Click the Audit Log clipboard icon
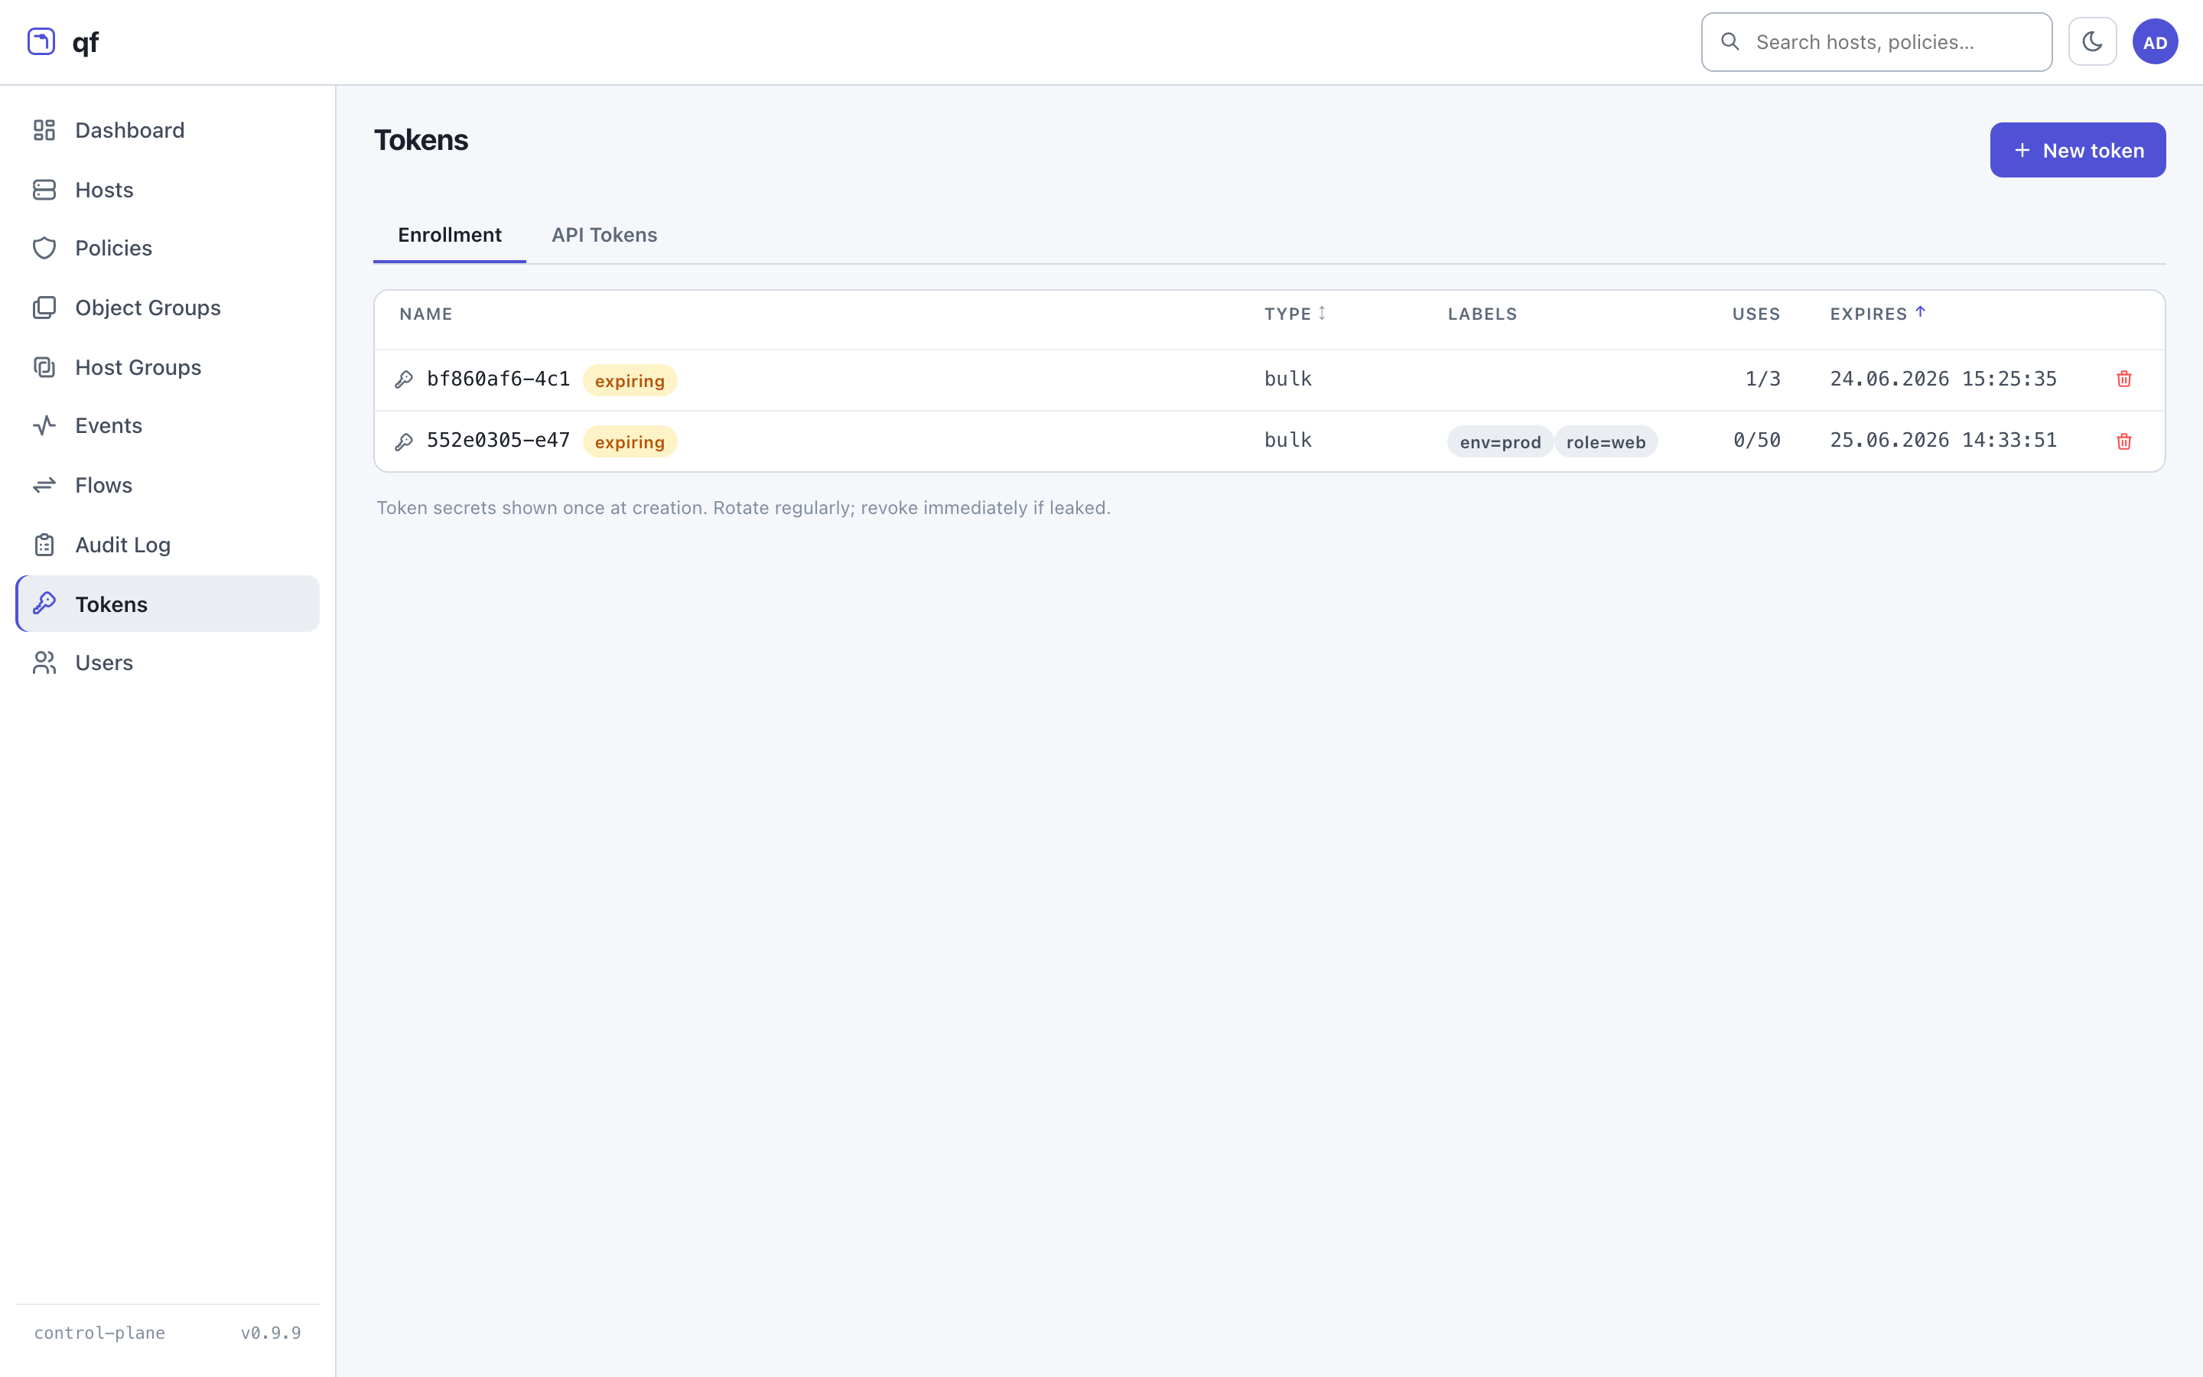Viewport: 2203px width, 1377px height. pyautogui.click(x=44, y=545)
